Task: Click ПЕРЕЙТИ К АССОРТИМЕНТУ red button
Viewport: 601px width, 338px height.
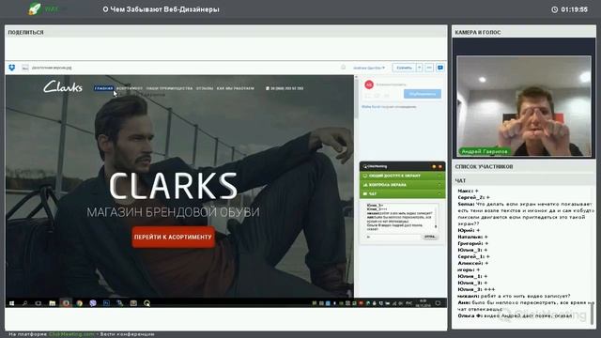Action: click(x=173, y=238)
